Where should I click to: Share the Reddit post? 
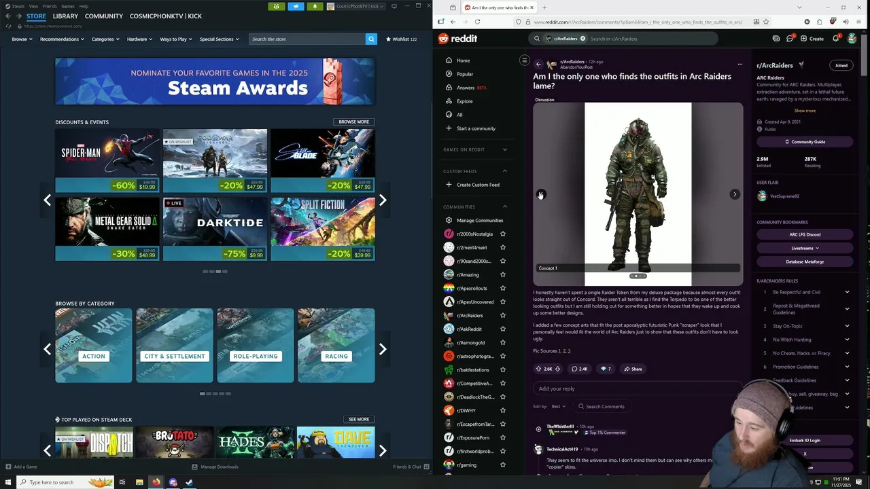[633, 369]
